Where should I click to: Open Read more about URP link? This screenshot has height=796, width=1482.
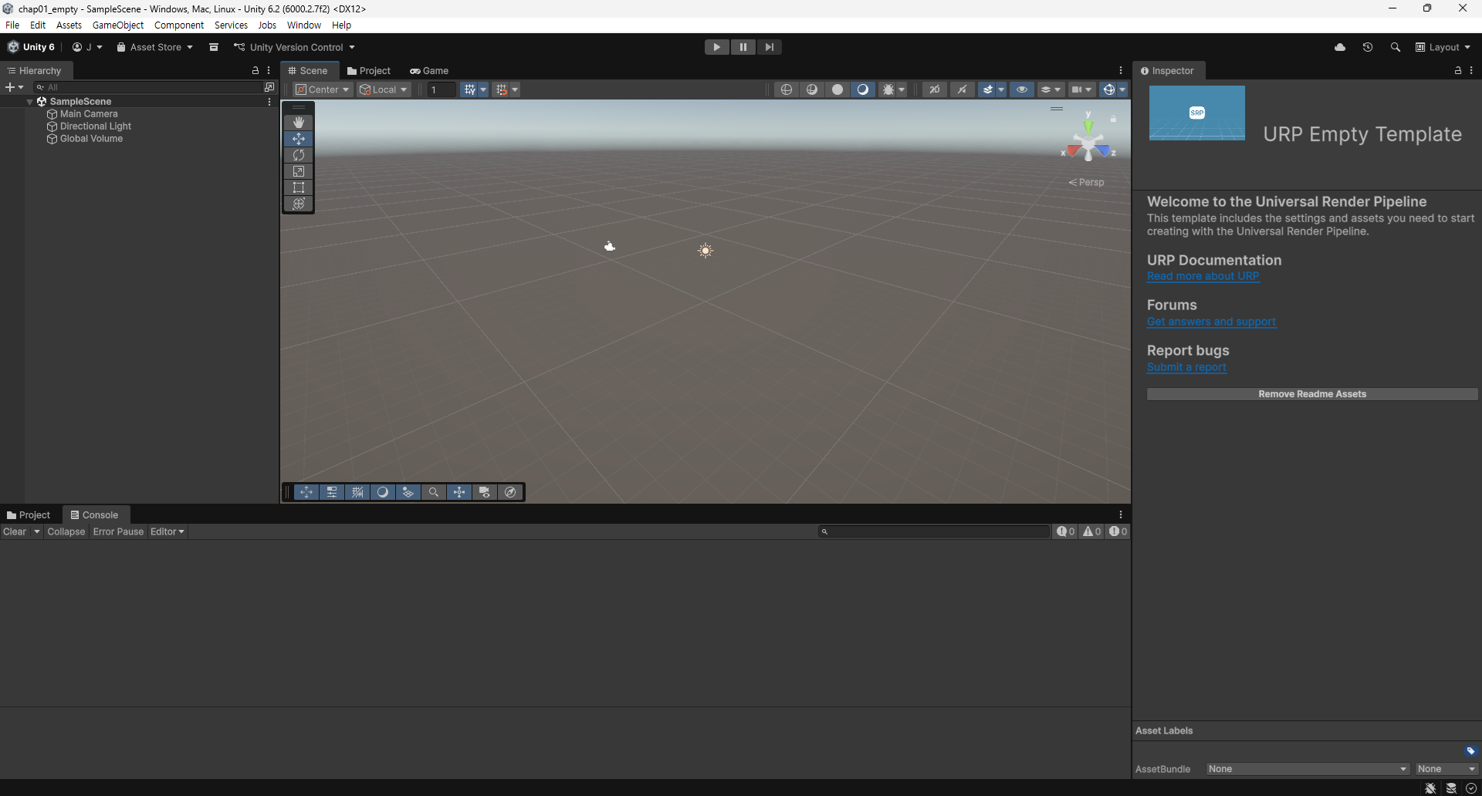pyautogui.click(x=1203, y=276)
